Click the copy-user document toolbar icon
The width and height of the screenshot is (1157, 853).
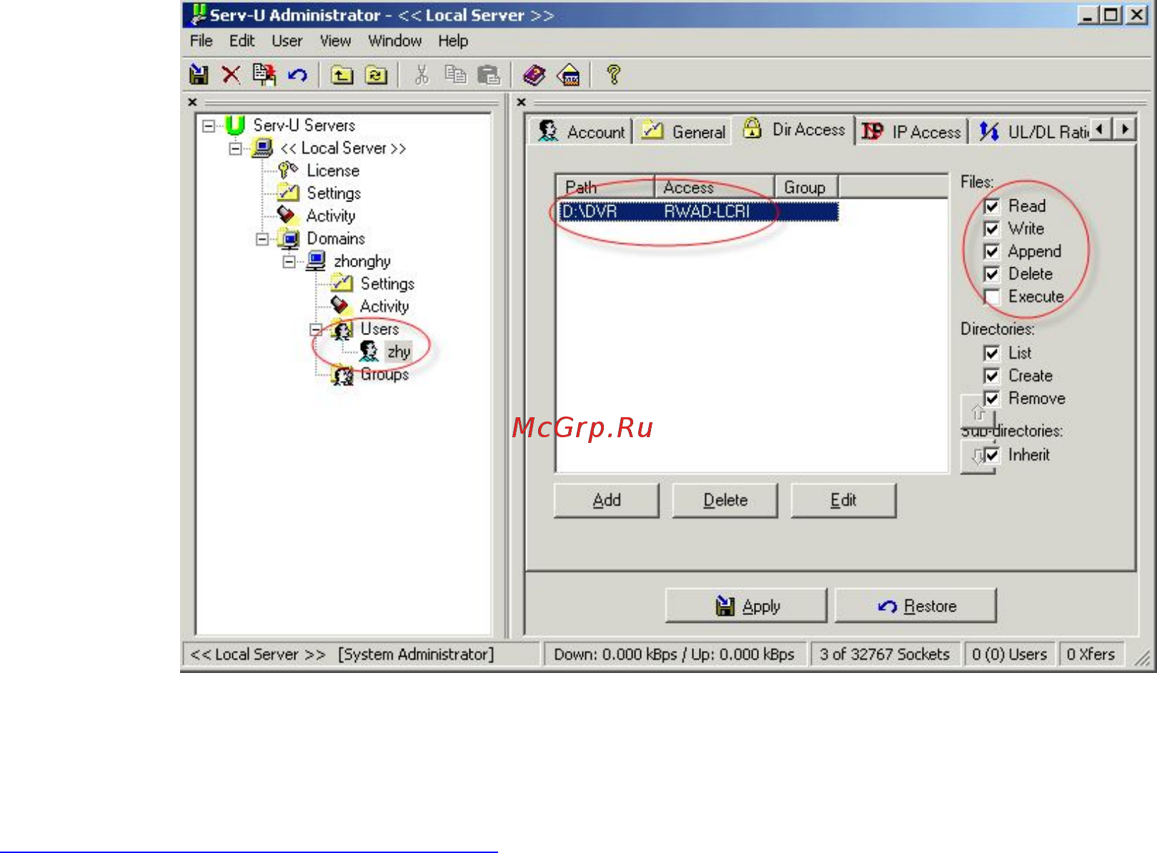pos(264,74)
